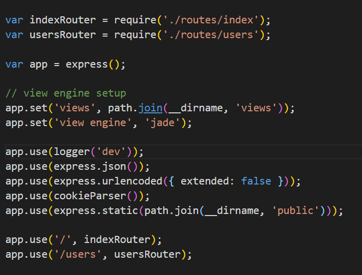Click the 'view engine' string

tap(93, 123)
